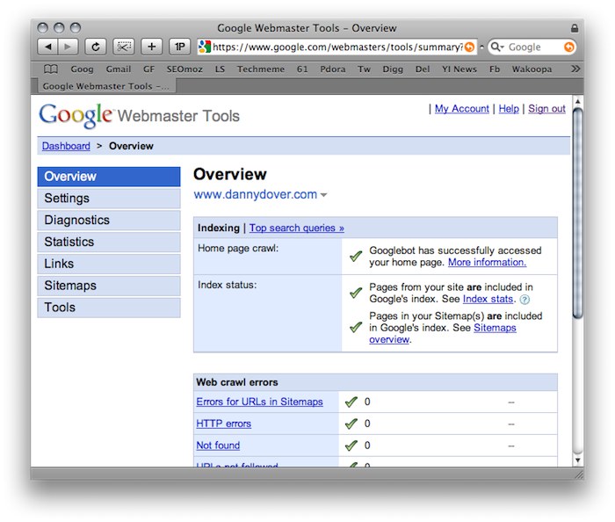The width and height of the screenshot is (615, 522).
Task: Open the Del bookmark
Action: coord(423,69)
